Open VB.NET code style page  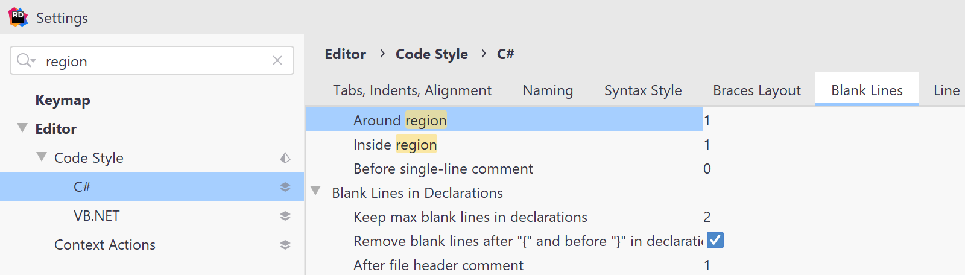(x=96, y=216)
